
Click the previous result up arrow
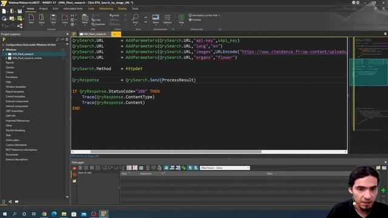click(145, 17)
